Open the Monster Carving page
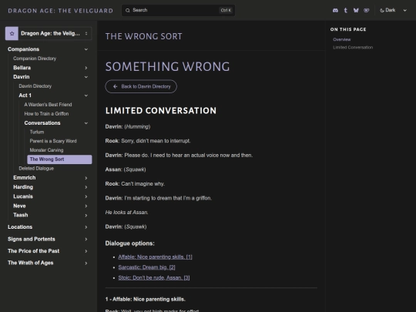Image resolution: width=416 pixels, height=312 pixels. [46, 150]
